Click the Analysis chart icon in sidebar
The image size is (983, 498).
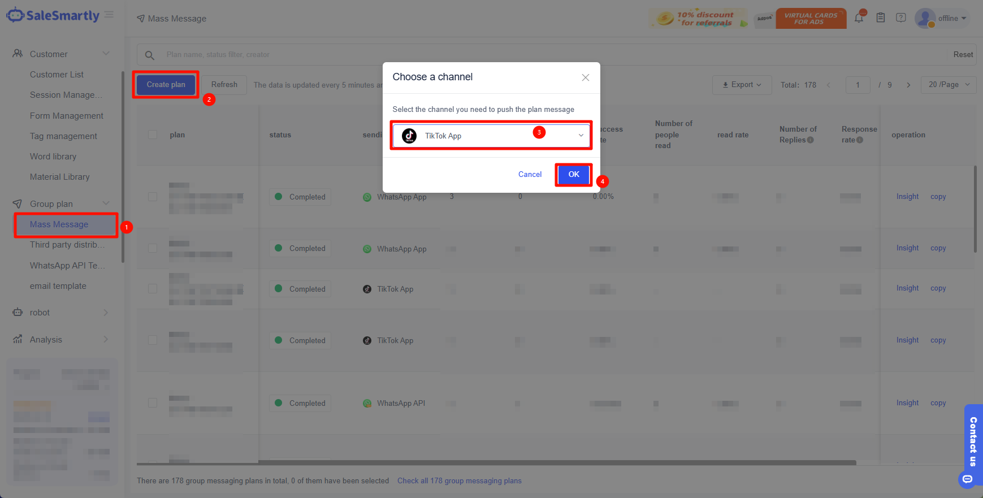18,339
